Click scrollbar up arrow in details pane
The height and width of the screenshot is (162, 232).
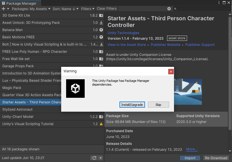[x=230, y=14]
